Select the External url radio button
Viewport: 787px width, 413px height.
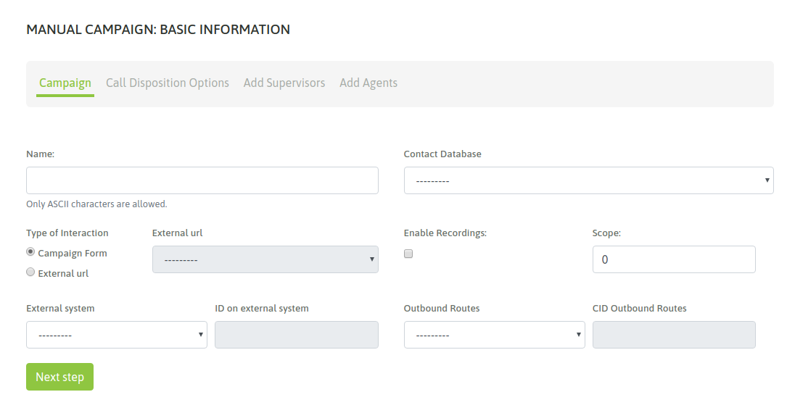tap(30, 272)
